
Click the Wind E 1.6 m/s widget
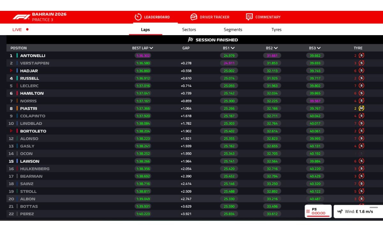click(358, 212)
